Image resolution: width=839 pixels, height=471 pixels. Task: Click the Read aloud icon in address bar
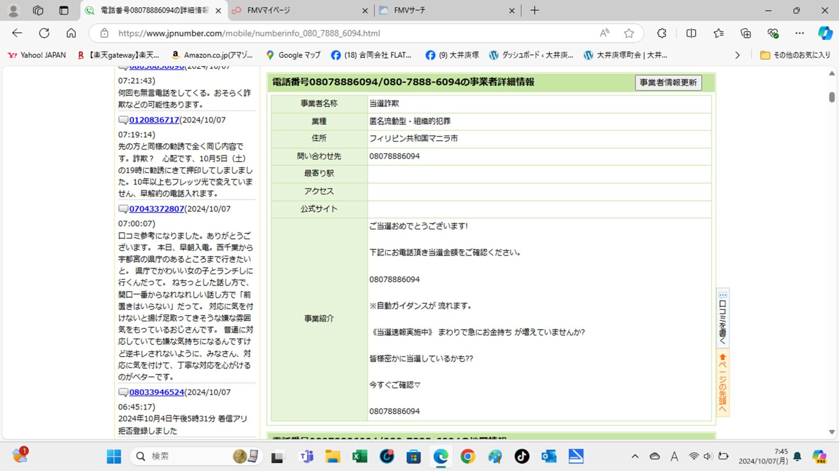point(604,33)
